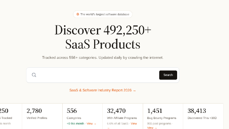This screenshot has height=129, width=229.
Task: Click the 1,451 bug bounty figure
Action: coord(155,111)
